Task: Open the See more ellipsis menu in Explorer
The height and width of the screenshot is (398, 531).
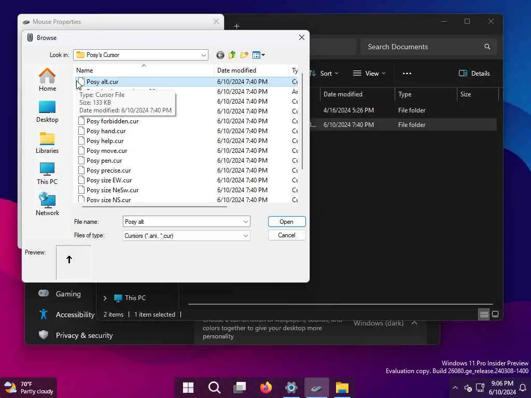Action: point(407,74)
